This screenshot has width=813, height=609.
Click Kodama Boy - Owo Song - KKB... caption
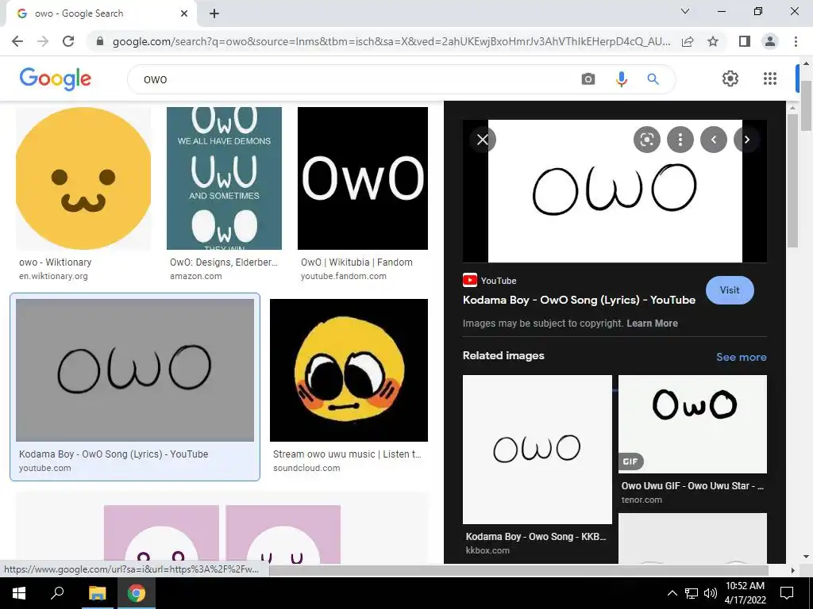(x=536, y=537)
